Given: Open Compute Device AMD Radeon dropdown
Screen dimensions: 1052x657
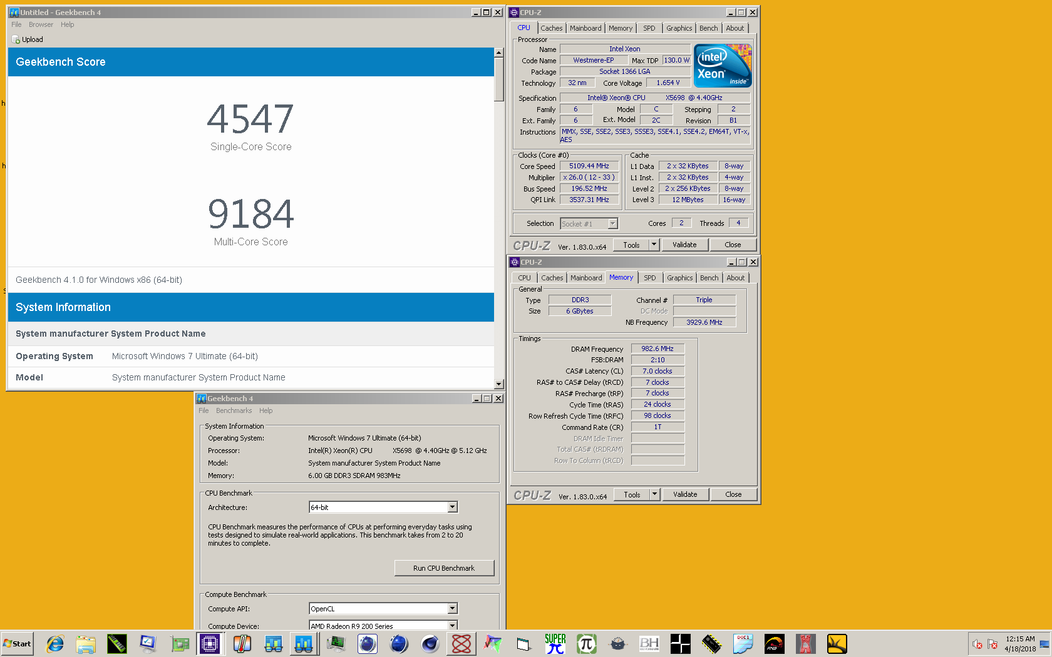Looking at the screenshot, I should (453, 626).
